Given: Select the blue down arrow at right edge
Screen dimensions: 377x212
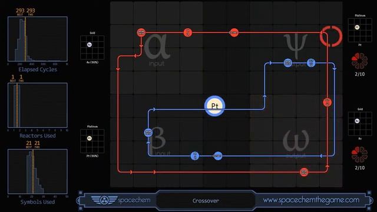Looking at the screenshot, I should click(x=334, y=69).
